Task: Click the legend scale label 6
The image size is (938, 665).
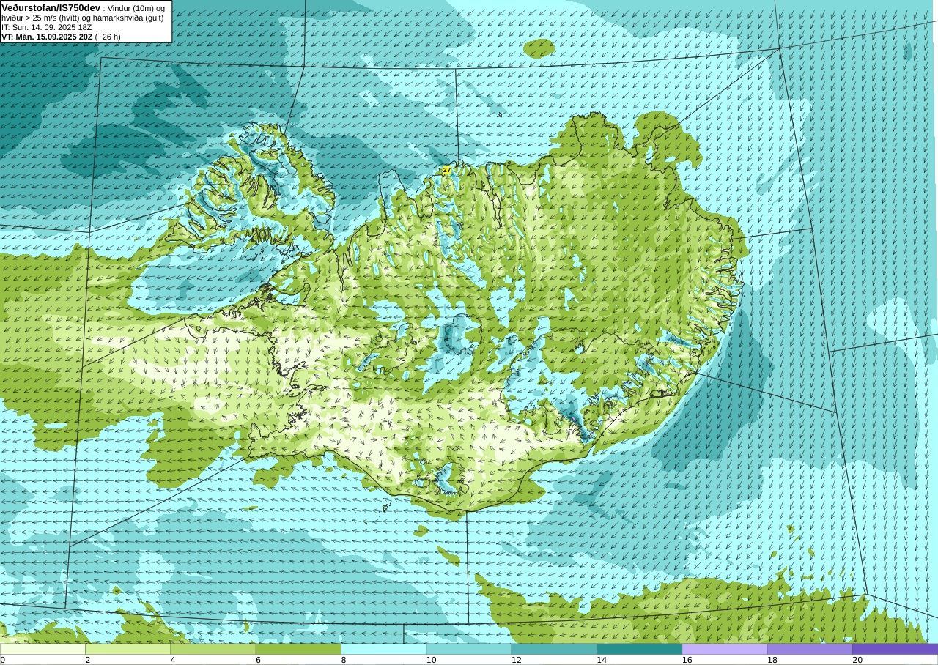Action: coord(259,660)
